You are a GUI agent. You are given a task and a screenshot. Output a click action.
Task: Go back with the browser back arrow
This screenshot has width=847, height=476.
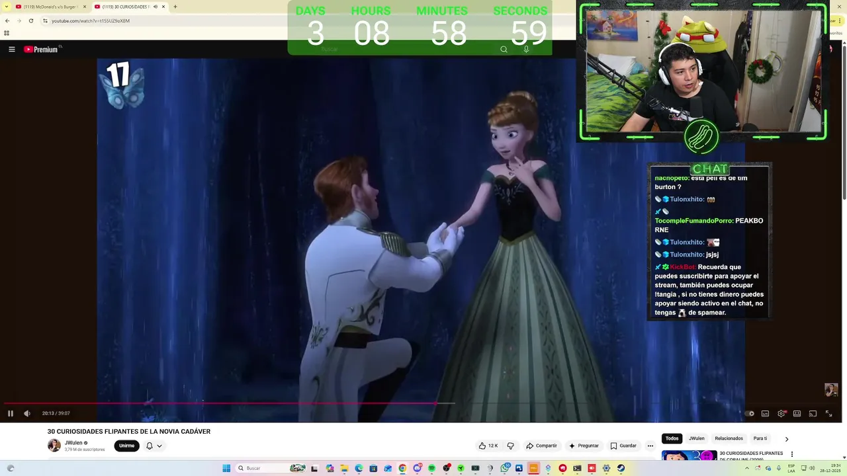click(7, 20)
